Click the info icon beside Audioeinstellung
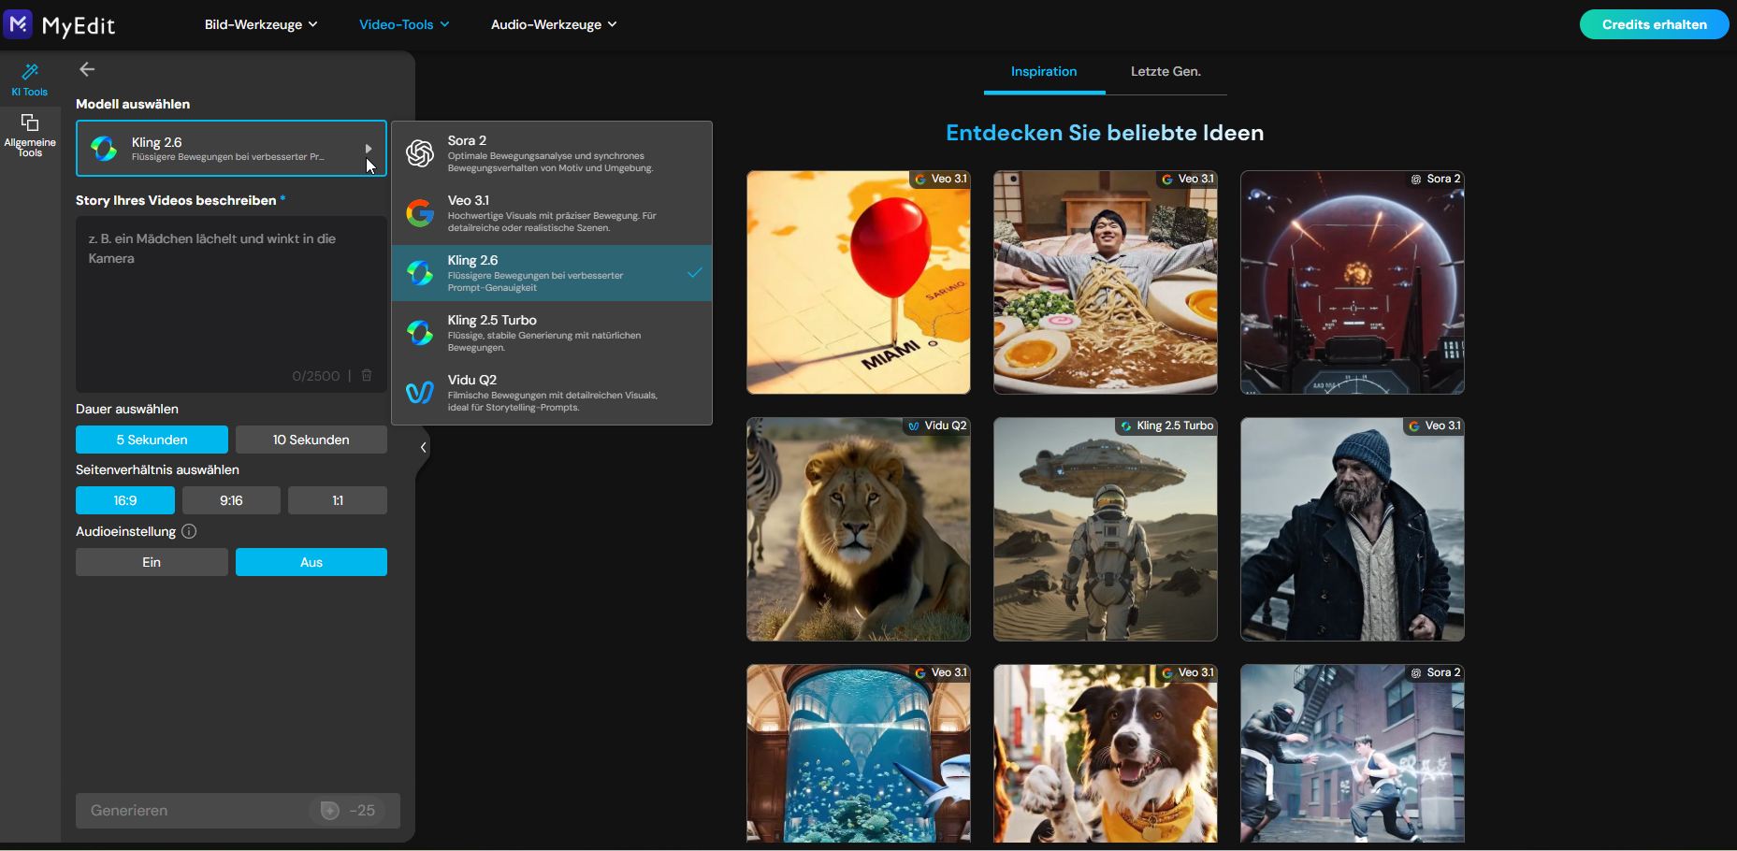 point(189,531)
